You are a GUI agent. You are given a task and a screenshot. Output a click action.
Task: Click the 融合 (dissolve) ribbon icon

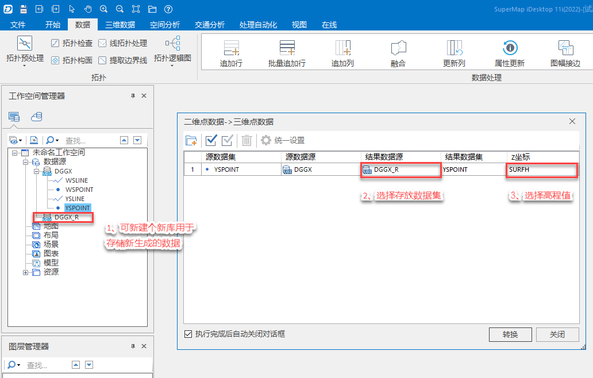[398, 48]
